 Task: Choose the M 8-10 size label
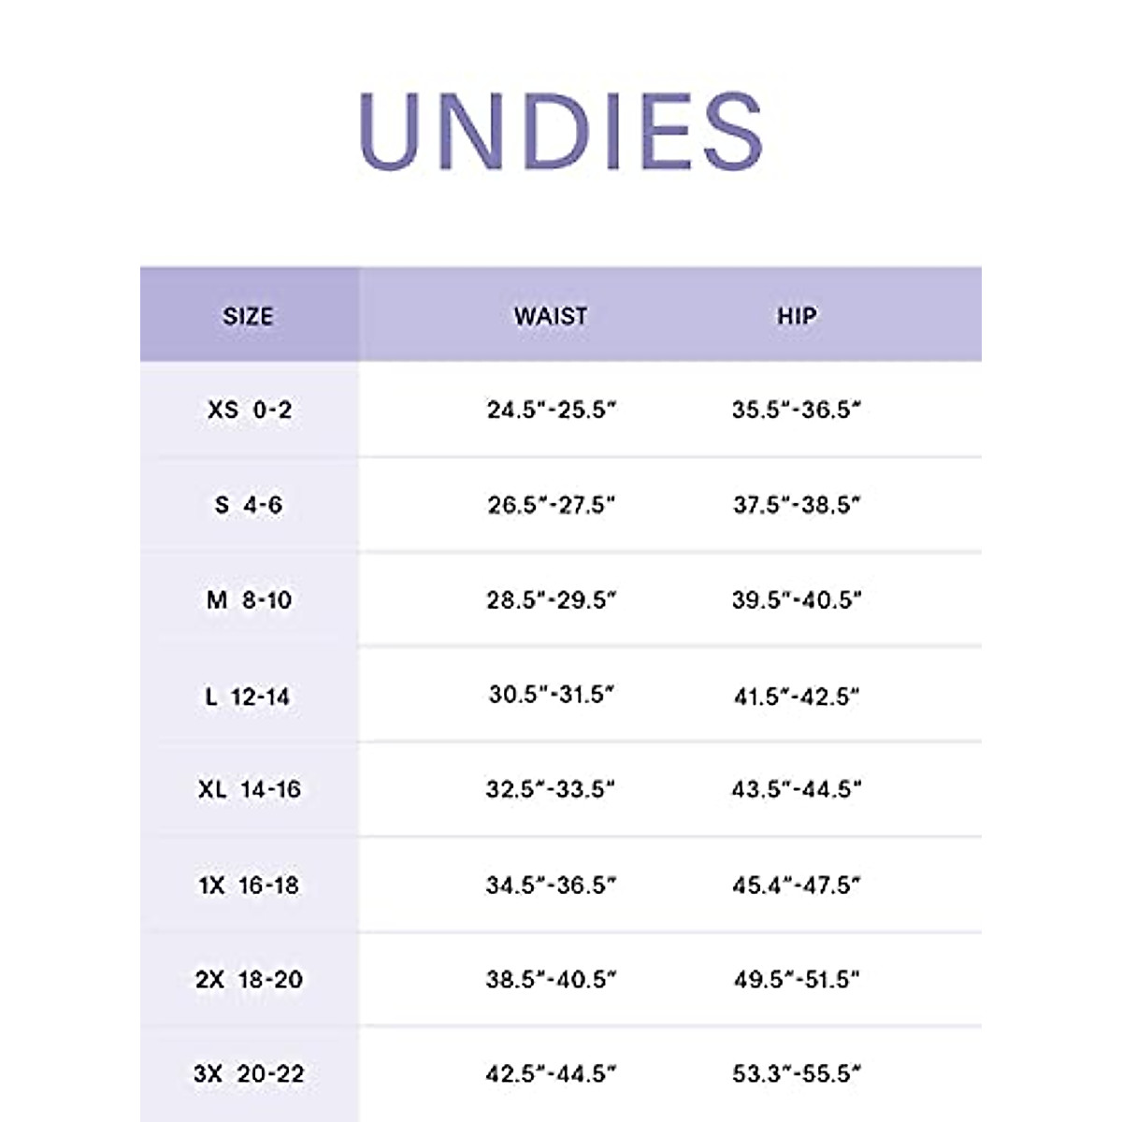249,599
